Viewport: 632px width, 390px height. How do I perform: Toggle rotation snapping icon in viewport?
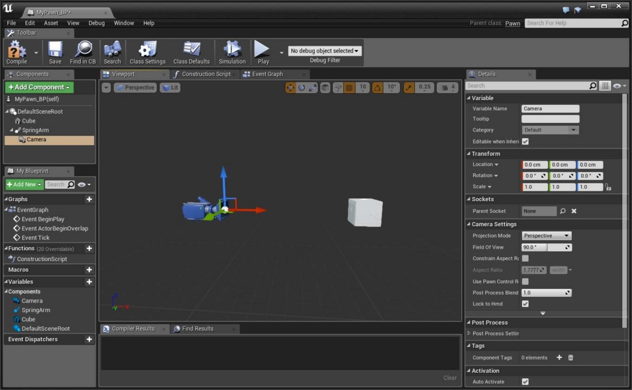(x=377, y=88)
